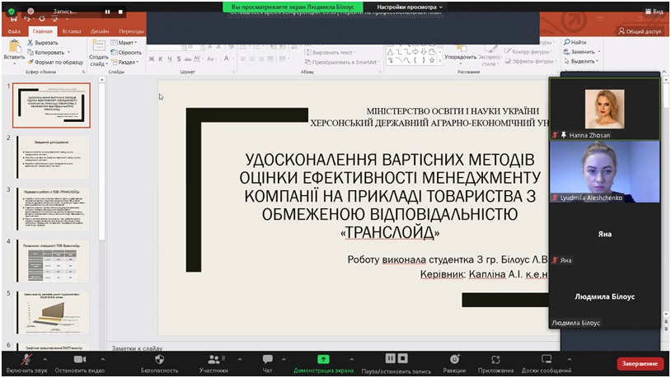Image resolution: width=671 pixels, height=378 pixels.
Task: Open the Раздел section dropdown
Action: (x=124, y=62)
